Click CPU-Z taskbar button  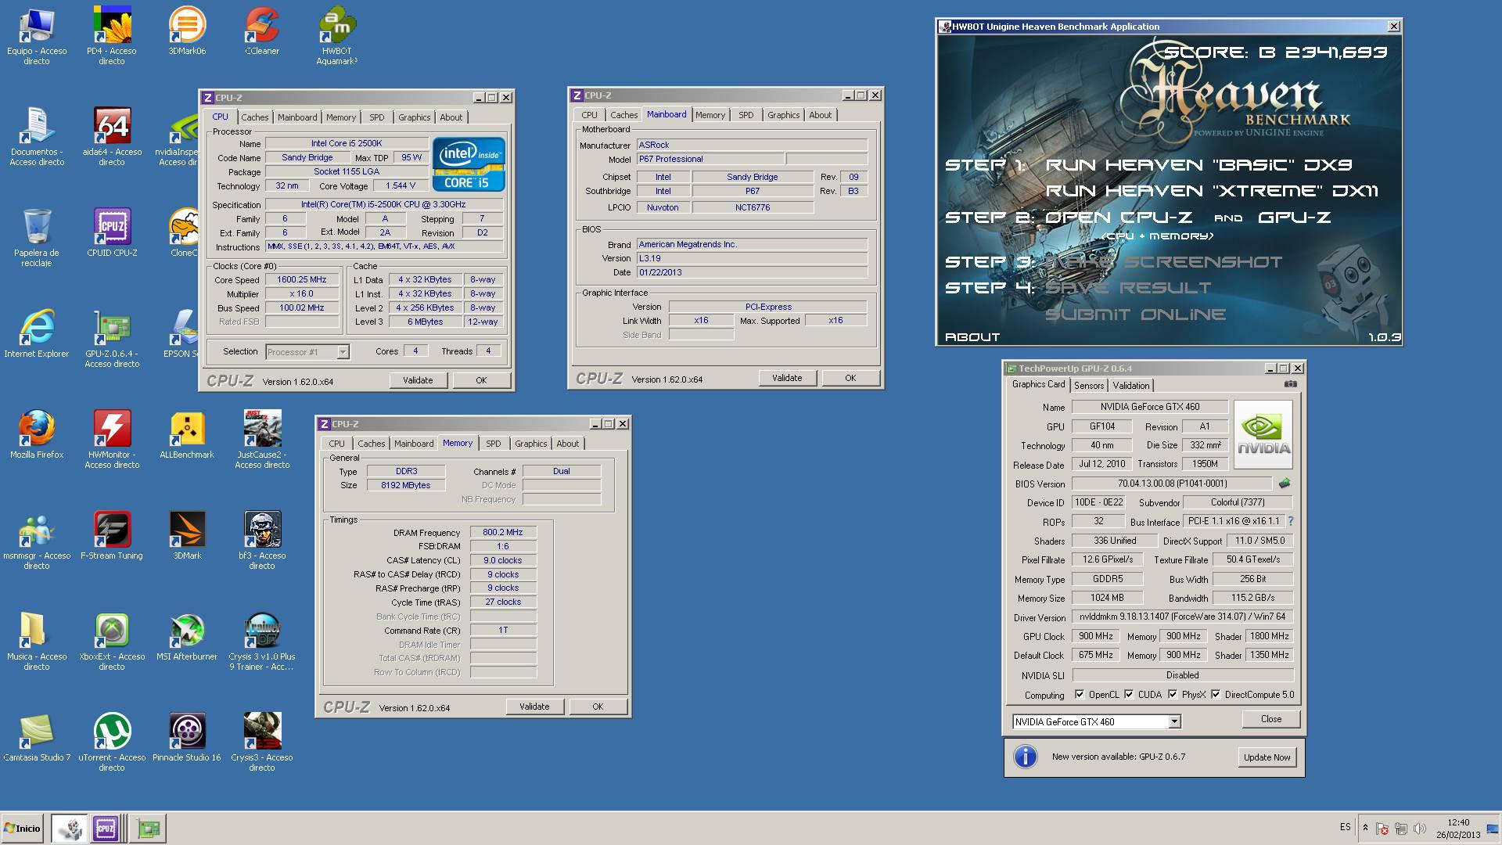[x=106, y=829]
